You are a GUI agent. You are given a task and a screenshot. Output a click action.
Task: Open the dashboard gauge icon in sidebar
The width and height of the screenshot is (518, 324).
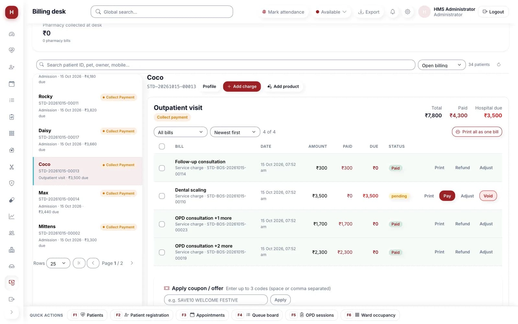click(x=12, y=34)
